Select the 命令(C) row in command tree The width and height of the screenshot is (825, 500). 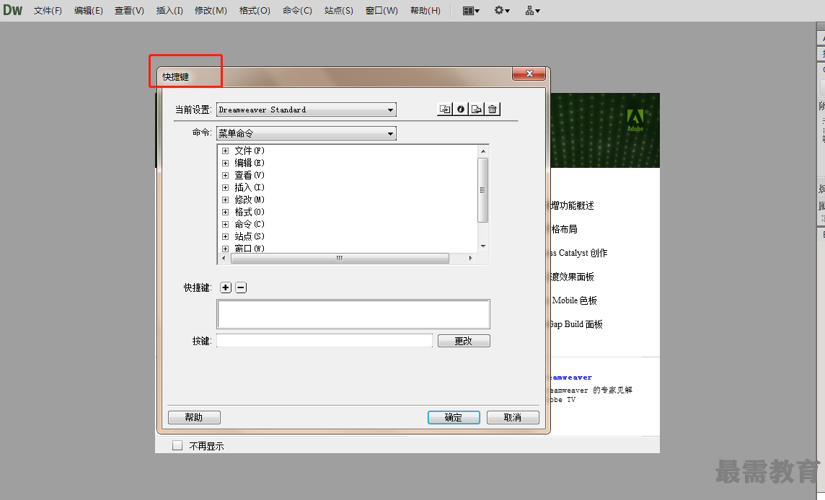tap(250, 225)
